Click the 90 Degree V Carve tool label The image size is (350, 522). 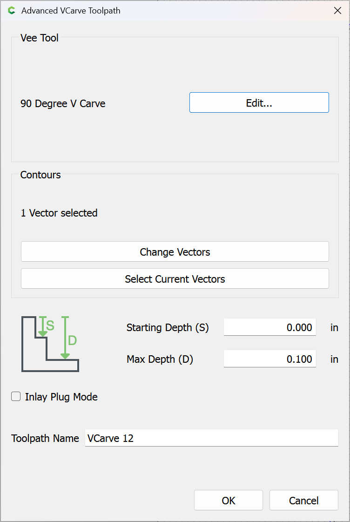pyautogui.click(x=63, y=104)
